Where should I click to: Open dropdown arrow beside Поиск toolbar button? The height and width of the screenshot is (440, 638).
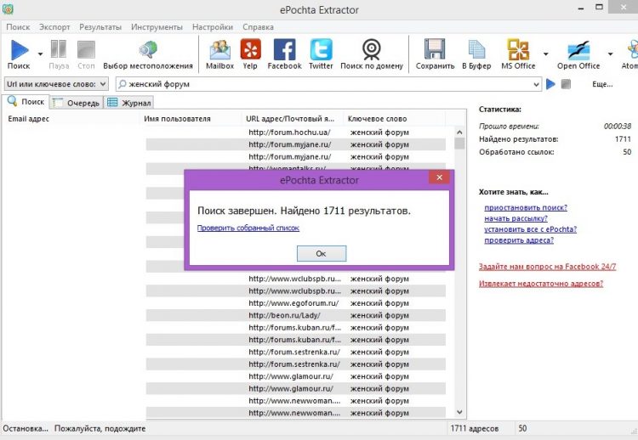point(40,54)
